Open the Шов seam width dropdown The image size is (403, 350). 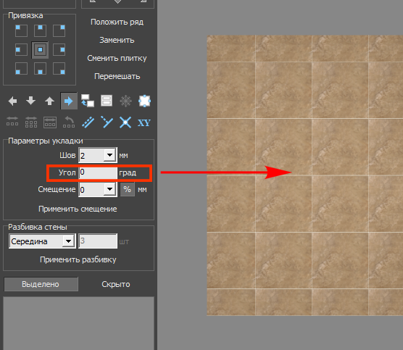[x=110, y=155]
